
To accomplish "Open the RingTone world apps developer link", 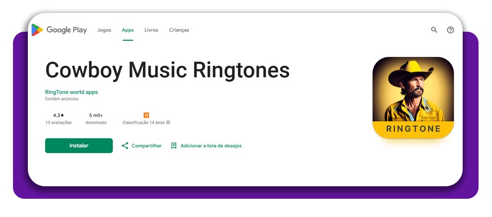I will [x=71, y=92].
